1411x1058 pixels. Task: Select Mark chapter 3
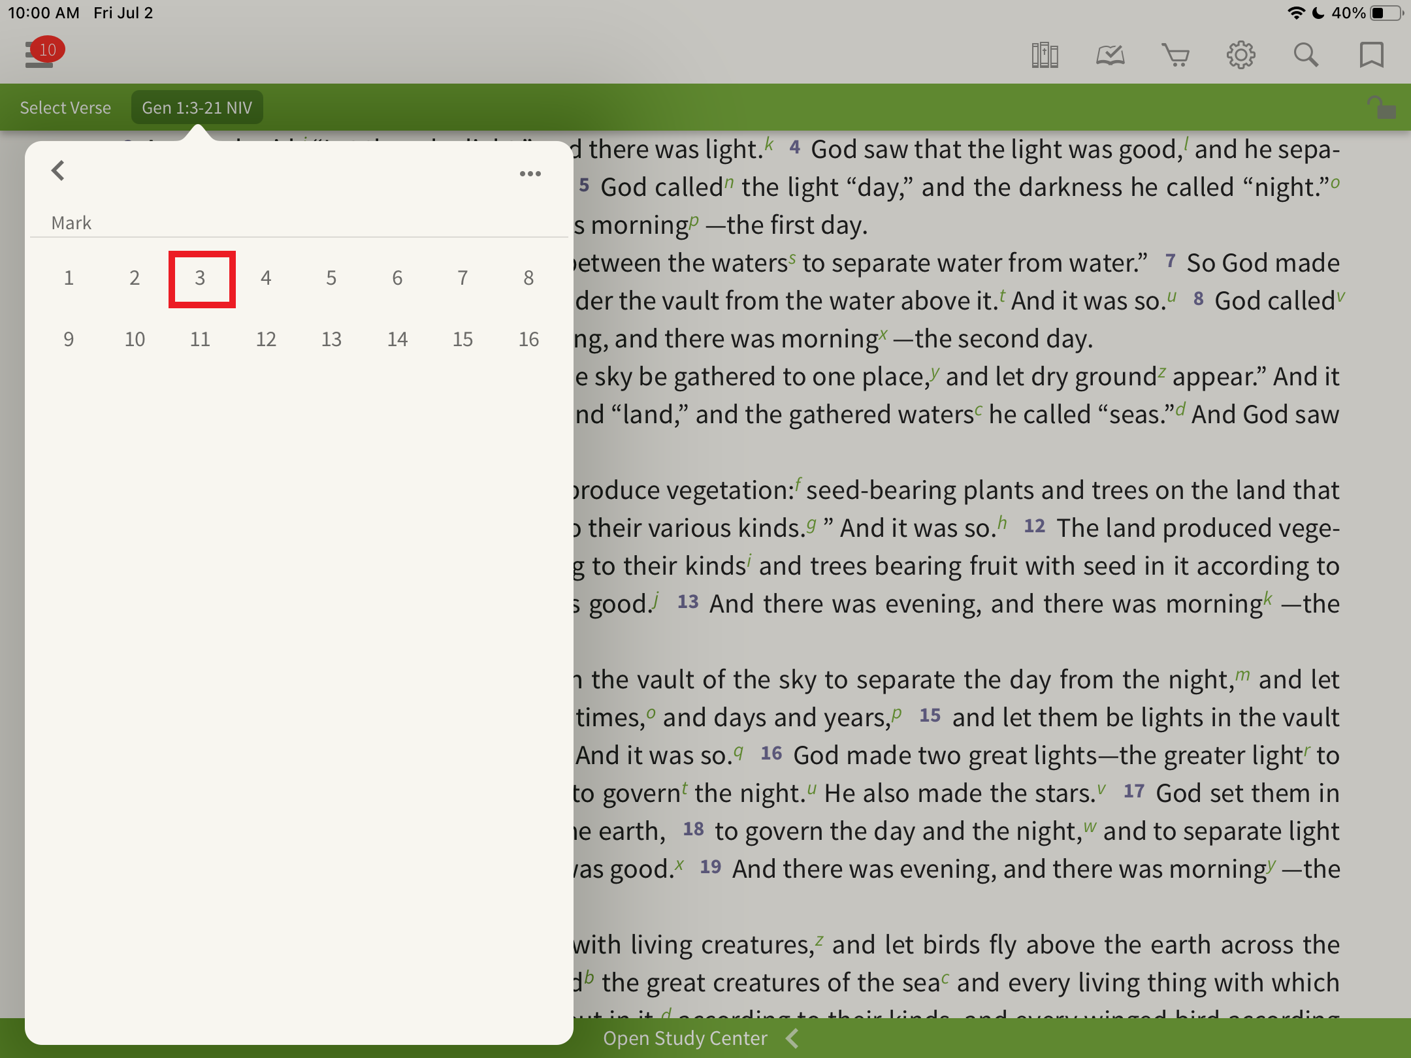201,278
